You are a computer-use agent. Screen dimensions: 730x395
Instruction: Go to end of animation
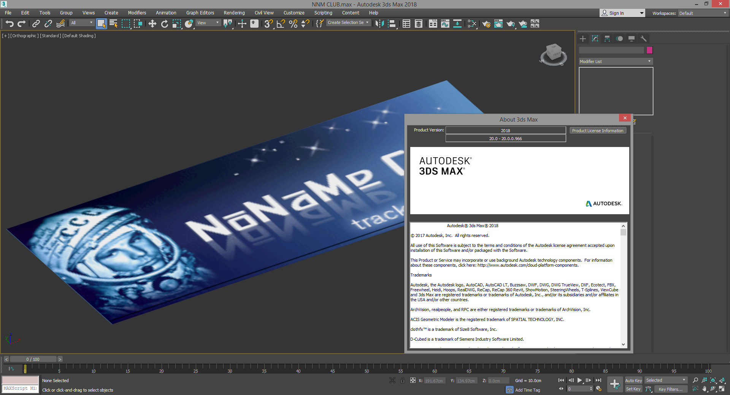pyautogui.click(x=598, y=380)
